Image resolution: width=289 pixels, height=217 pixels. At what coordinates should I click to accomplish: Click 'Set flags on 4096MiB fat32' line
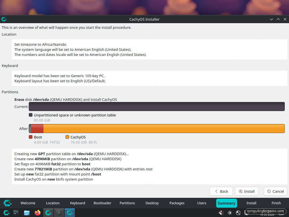[x=52, y=164]
